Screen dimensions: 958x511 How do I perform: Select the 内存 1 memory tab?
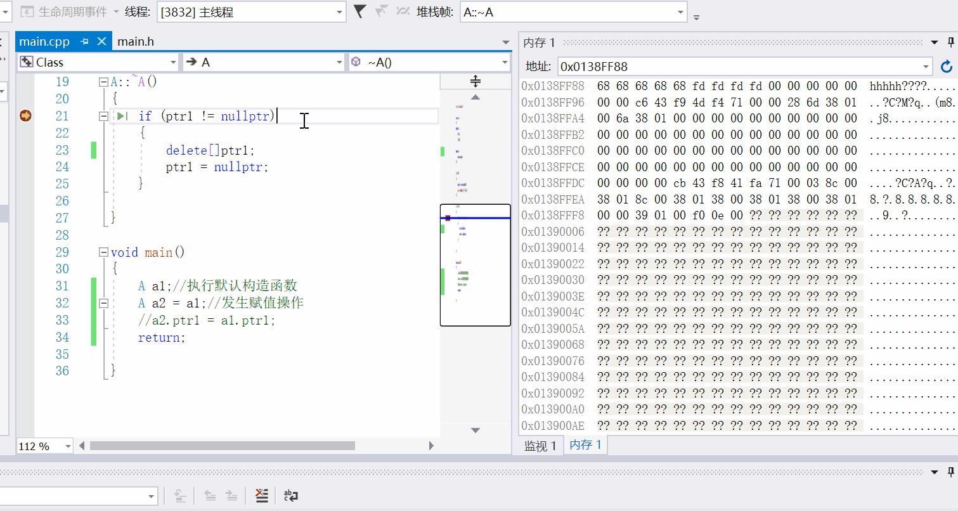(585, 445)
